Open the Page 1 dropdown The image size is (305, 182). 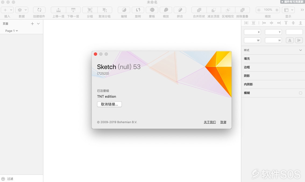[12, 31]
